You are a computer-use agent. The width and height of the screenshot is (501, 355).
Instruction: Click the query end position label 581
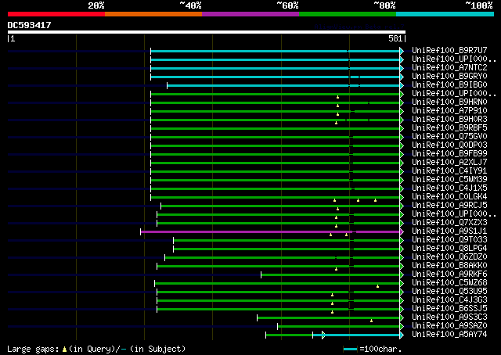point(395,38)
